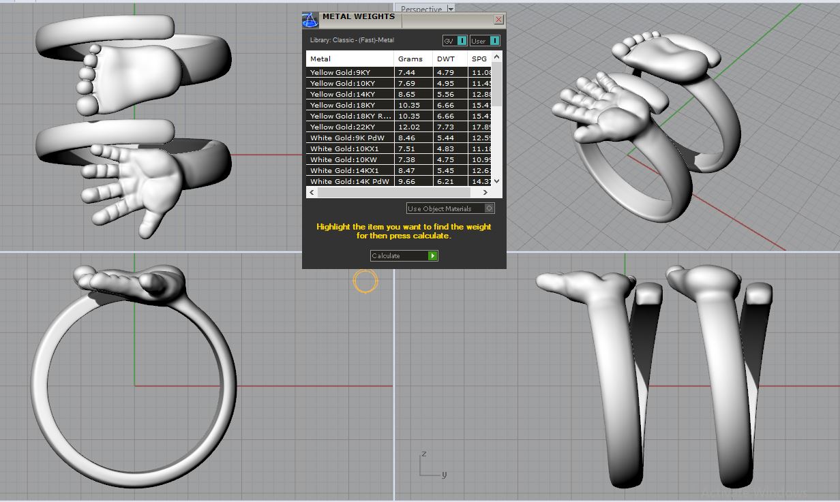Toggle the User library switch
Screen dimensions: 840x502
494,41
